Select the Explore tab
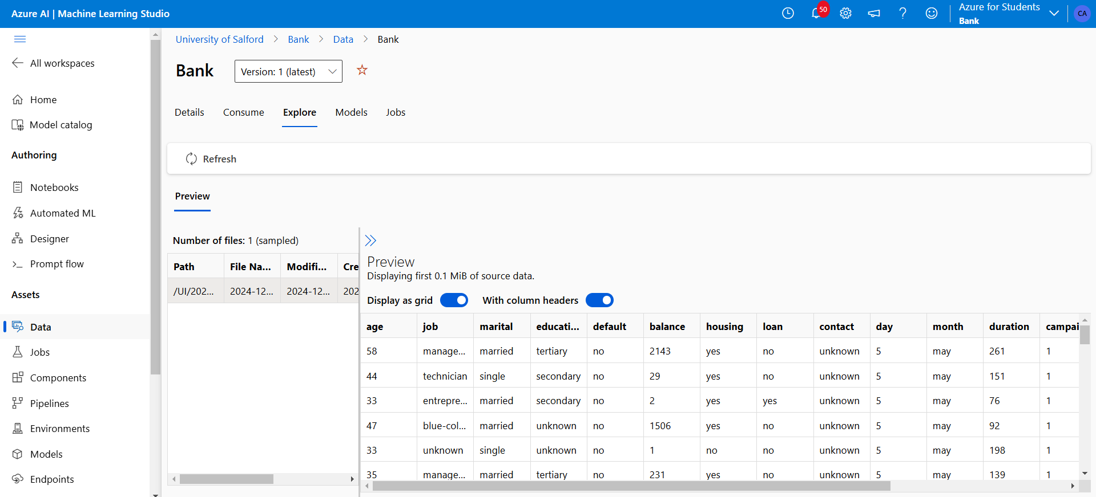1096x497 pixels. point(300,112)
